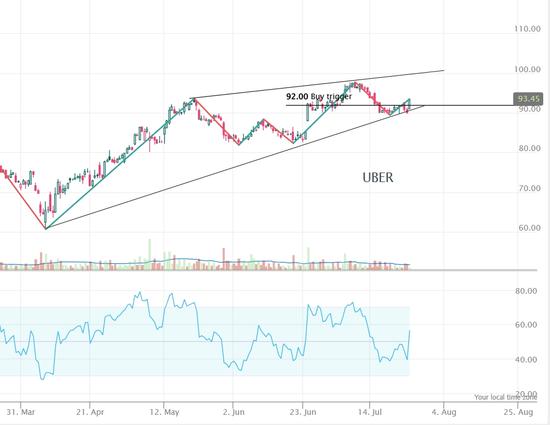The image size is (550, 425).
Task: Click the 25. Aug date label
Action: point(518,412)
